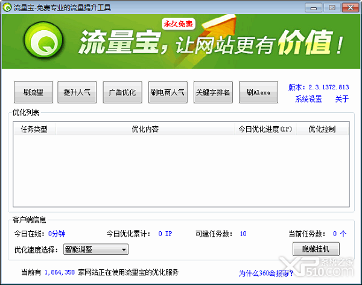Screen dimensions: 362x285
Task: Open 系统设置 link
Action: point(308,99)
